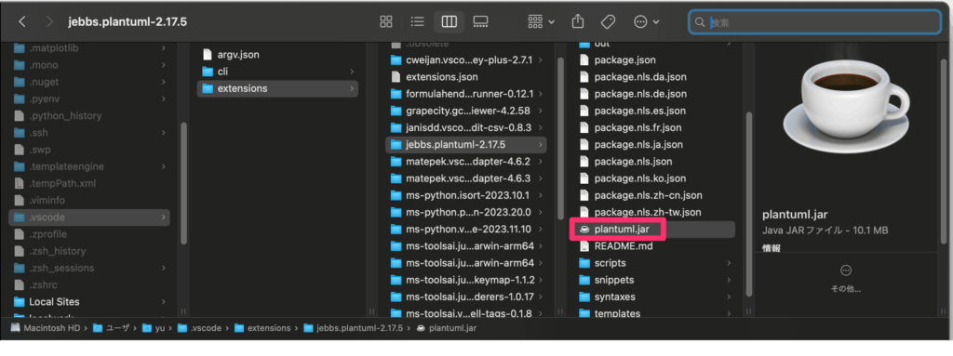Select the Local Sites folder
The image size is (953, 356).
89,302
